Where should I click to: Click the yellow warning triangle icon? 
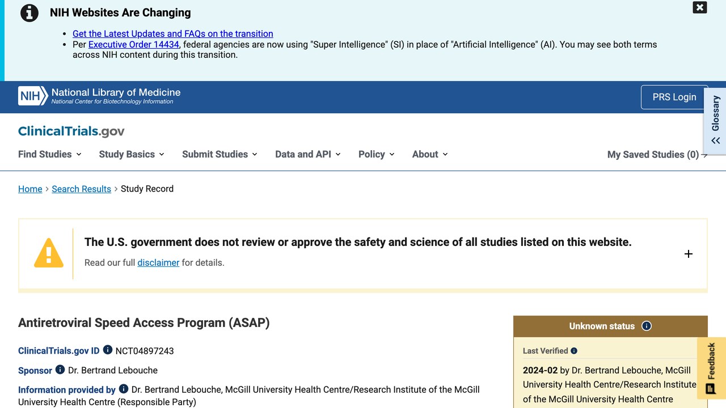click(x=49, y=253)
